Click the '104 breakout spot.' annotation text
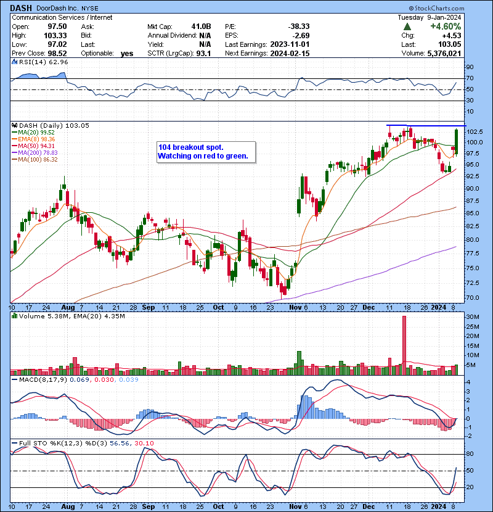This screenshot has width=493, height=512. point(191,147)
